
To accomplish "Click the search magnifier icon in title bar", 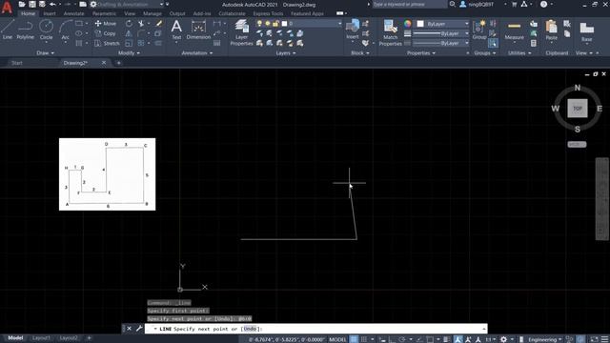I will point(453,4).
